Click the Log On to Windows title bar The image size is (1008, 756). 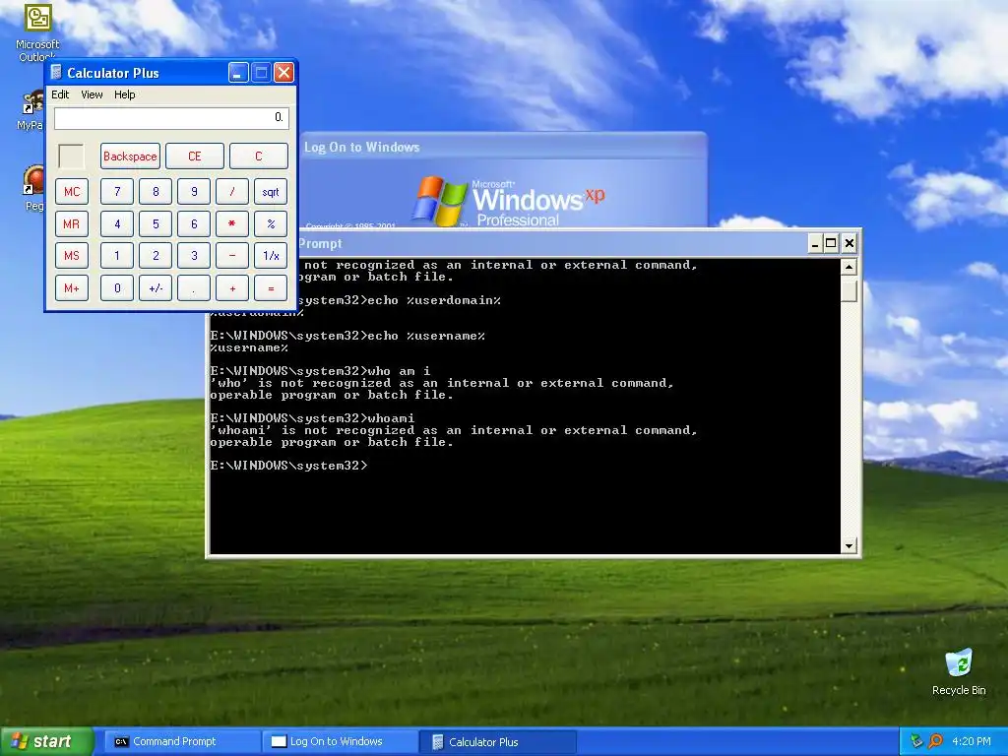[x=503, y=147]
